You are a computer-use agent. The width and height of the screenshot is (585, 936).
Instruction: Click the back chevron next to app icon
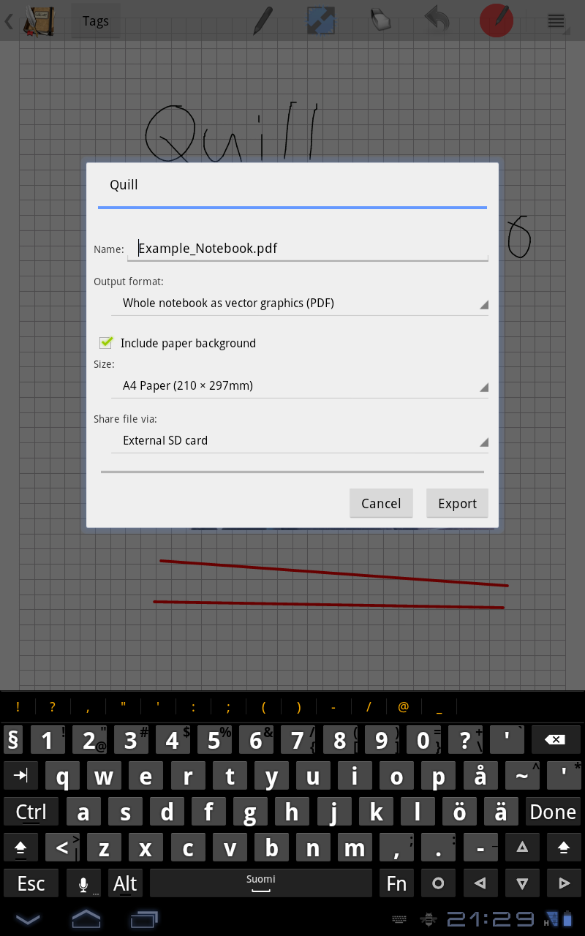coord(9,20)
